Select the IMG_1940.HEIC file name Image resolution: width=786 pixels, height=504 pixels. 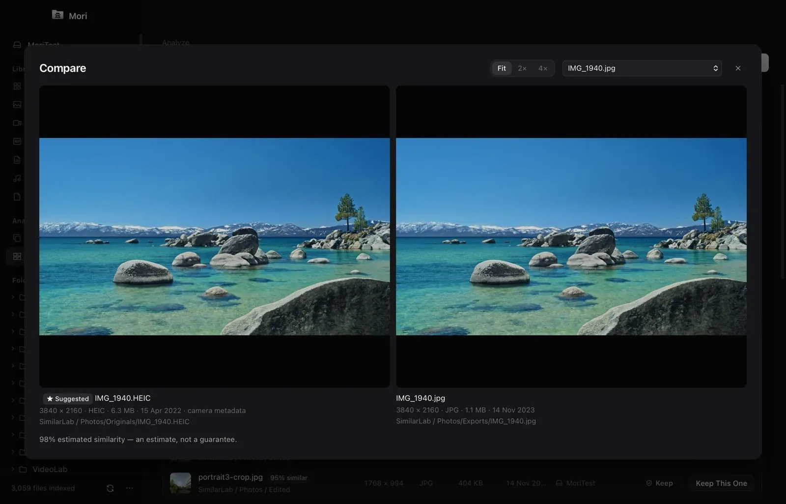pyautogui.click(x=123, y=398)
